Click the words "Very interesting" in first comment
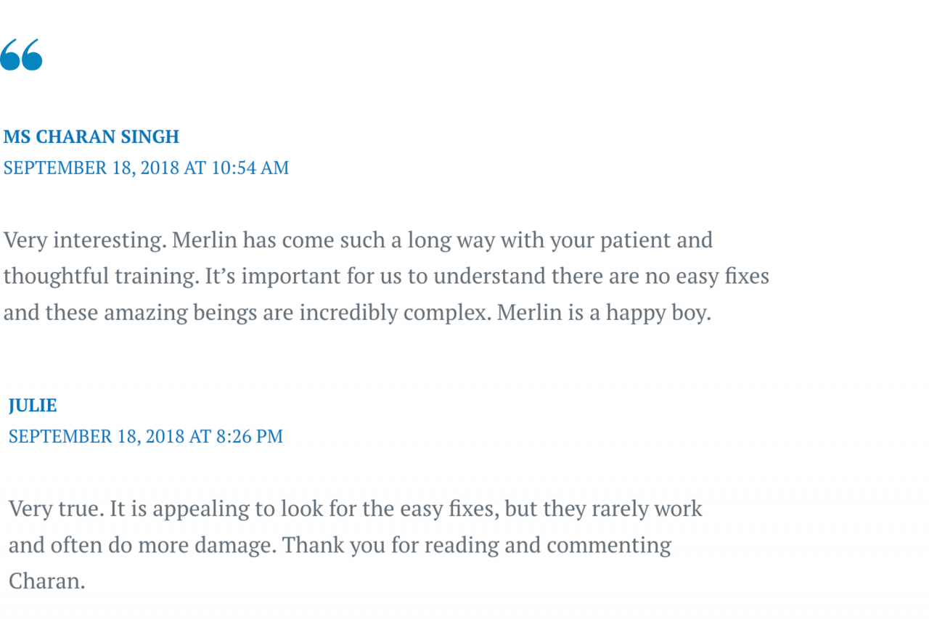 83,239
